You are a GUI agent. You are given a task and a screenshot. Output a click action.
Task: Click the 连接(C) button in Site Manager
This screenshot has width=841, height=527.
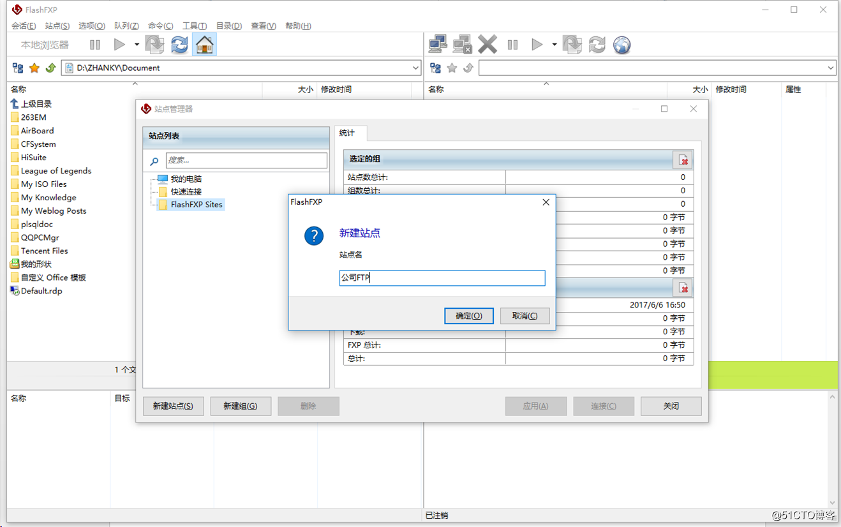(x=604, y=406)
